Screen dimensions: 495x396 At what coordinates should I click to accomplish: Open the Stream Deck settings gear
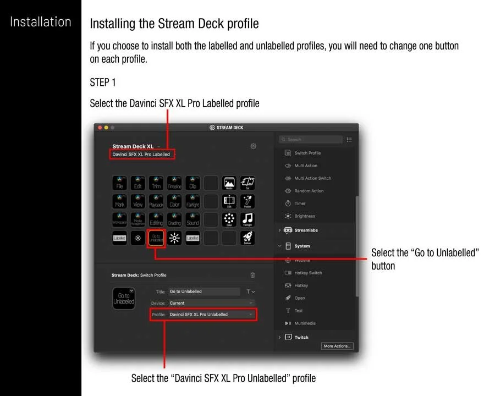(x=254, y=146)
